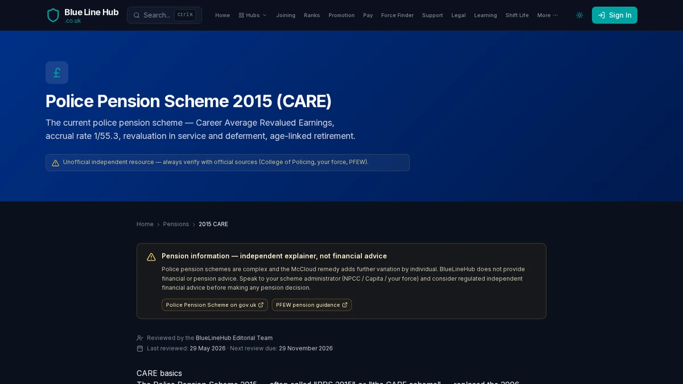Click the warning triangle in unofficial resource banner
683x384 pixels.
55,163
